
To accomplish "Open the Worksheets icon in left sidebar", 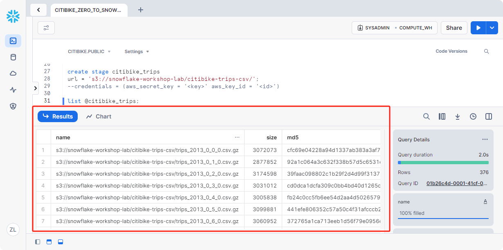I will 13,41.
